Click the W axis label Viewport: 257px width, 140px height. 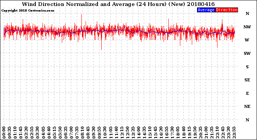coord(247,40)
